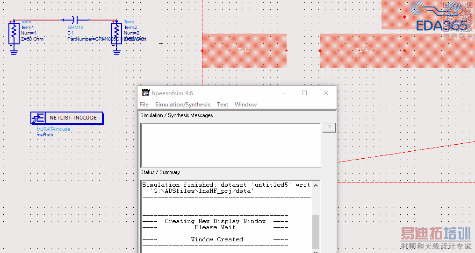
Task: Click the PartNumber=GRM18 parameter text
Action: [x=107, y=39]
